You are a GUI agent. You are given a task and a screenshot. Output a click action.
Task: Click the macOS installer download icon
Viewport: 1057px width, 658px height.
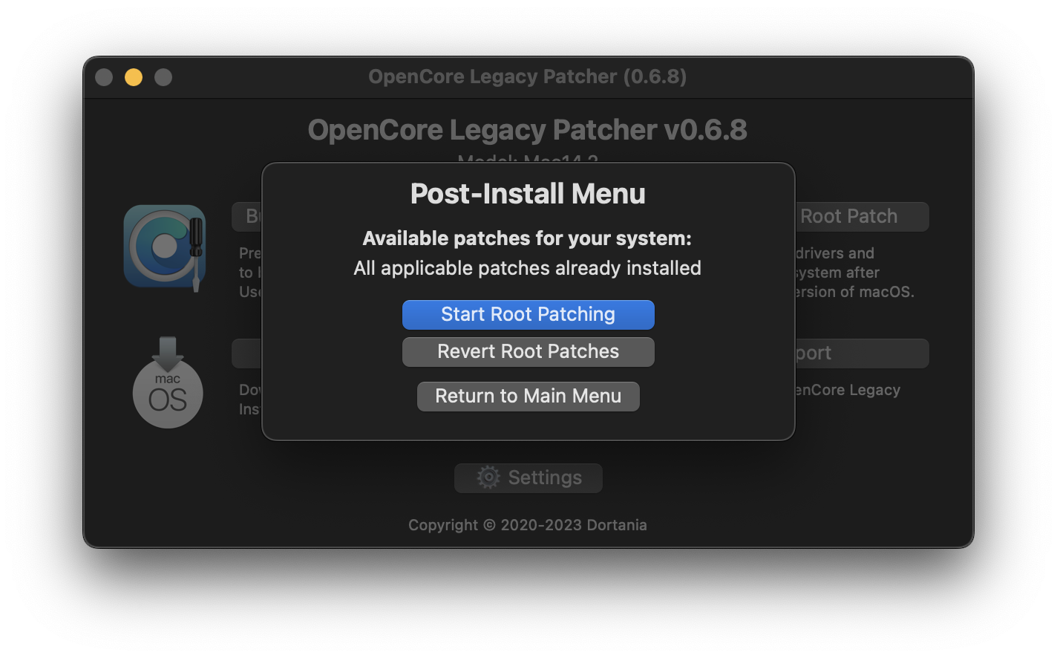coord(168,383)
